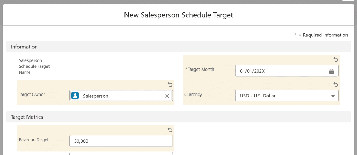Click the Currency field label
357x155 pixels.
pos(193,95)
